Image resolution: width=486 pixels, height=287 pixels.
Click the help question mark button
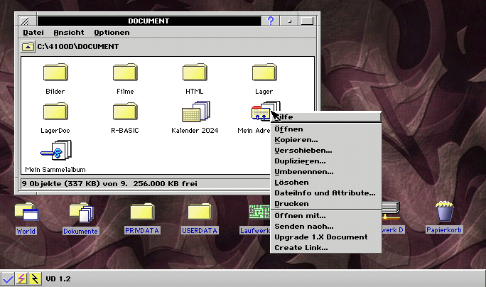tap(271, 21)
